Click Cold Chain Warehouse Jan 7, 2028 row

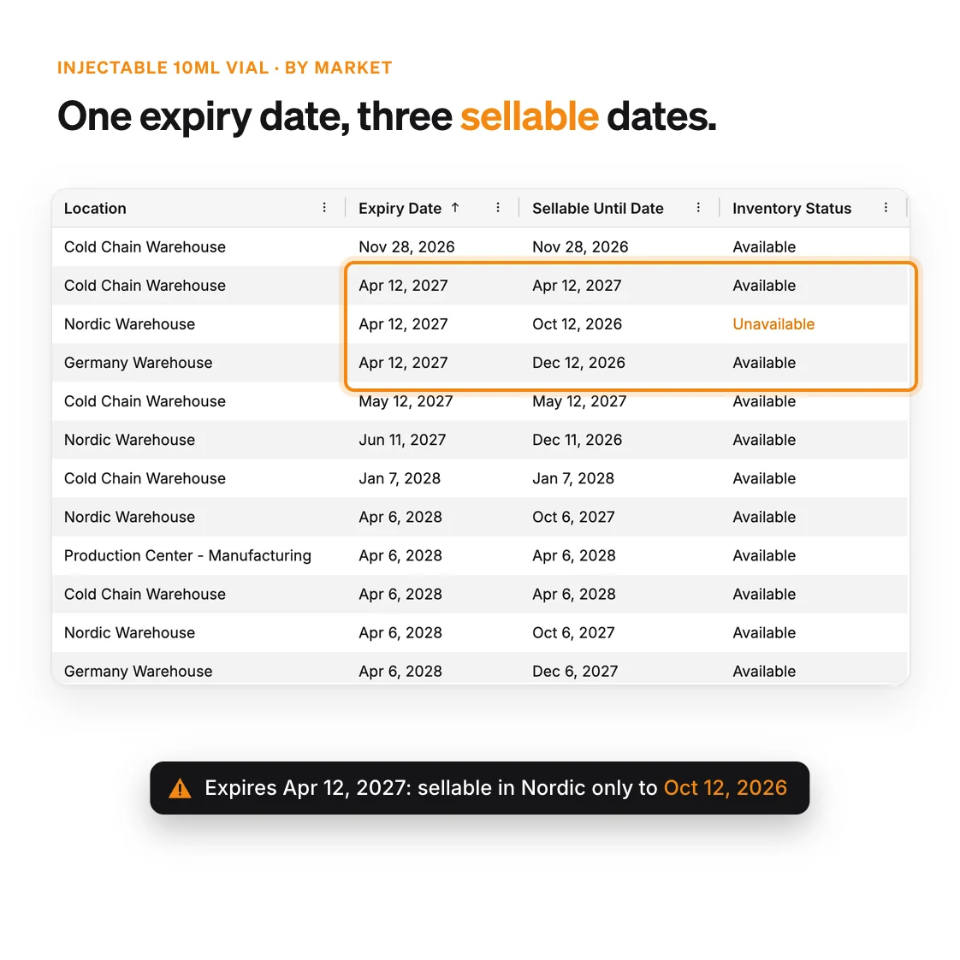point(480,479)
